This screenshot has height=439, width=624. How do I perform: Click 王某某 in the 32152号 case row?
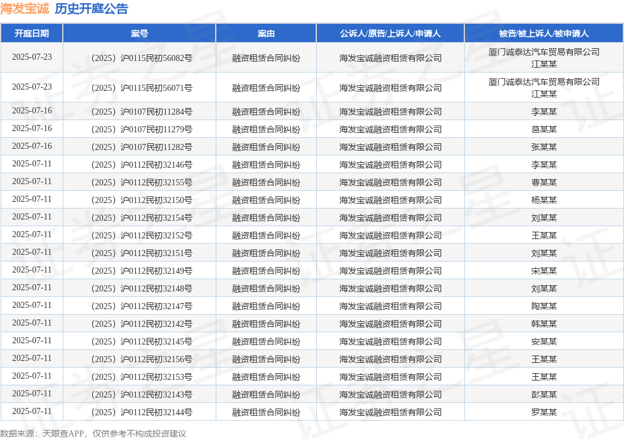(x=544, y=236)
